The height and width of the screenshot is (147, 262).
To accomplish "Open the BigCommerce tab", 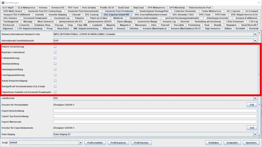I will pos(213,29).
